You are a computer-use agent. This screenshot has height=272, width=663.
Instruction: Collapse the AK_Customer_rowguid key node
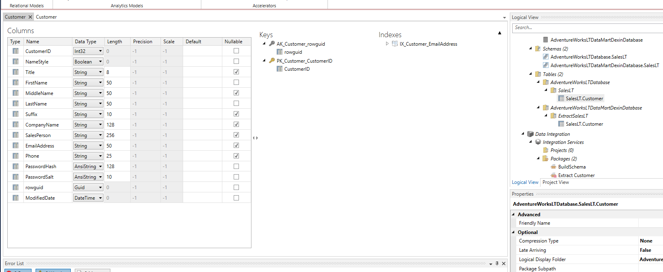click(x=264, y=44)
